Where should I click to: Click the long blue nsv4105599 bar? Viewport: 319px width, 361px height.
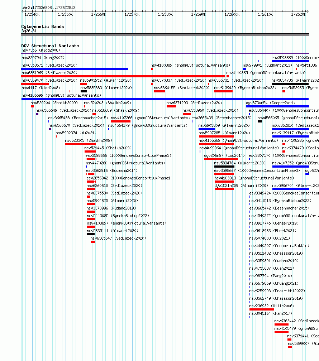point(165,99)
